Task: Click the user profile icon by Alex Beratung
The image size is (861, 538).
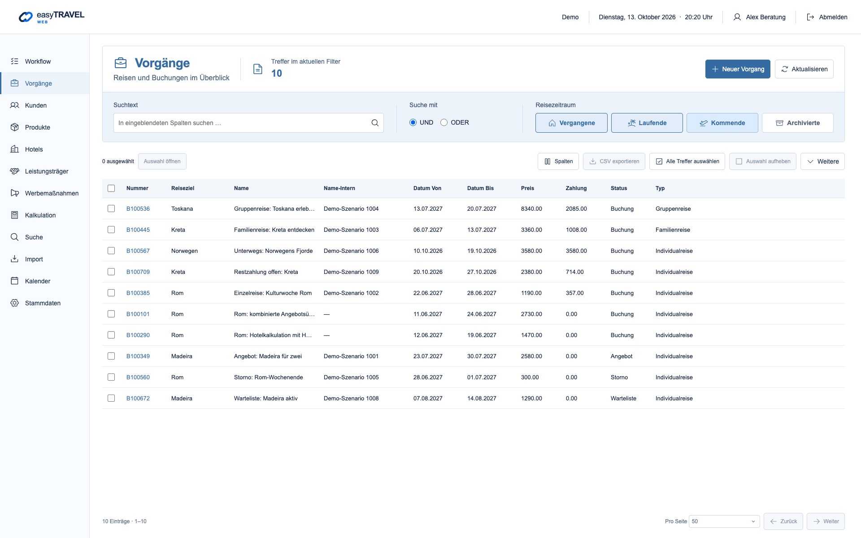Action: [737, 17]
